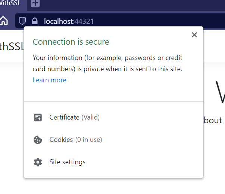Click the thSSL page heading text
The height and width of the screenshot is (194, 225).
tap(12, 47)
